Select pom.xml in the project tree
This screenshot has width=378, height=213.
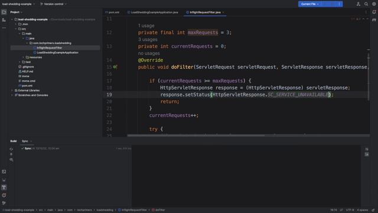coord(25,86)
